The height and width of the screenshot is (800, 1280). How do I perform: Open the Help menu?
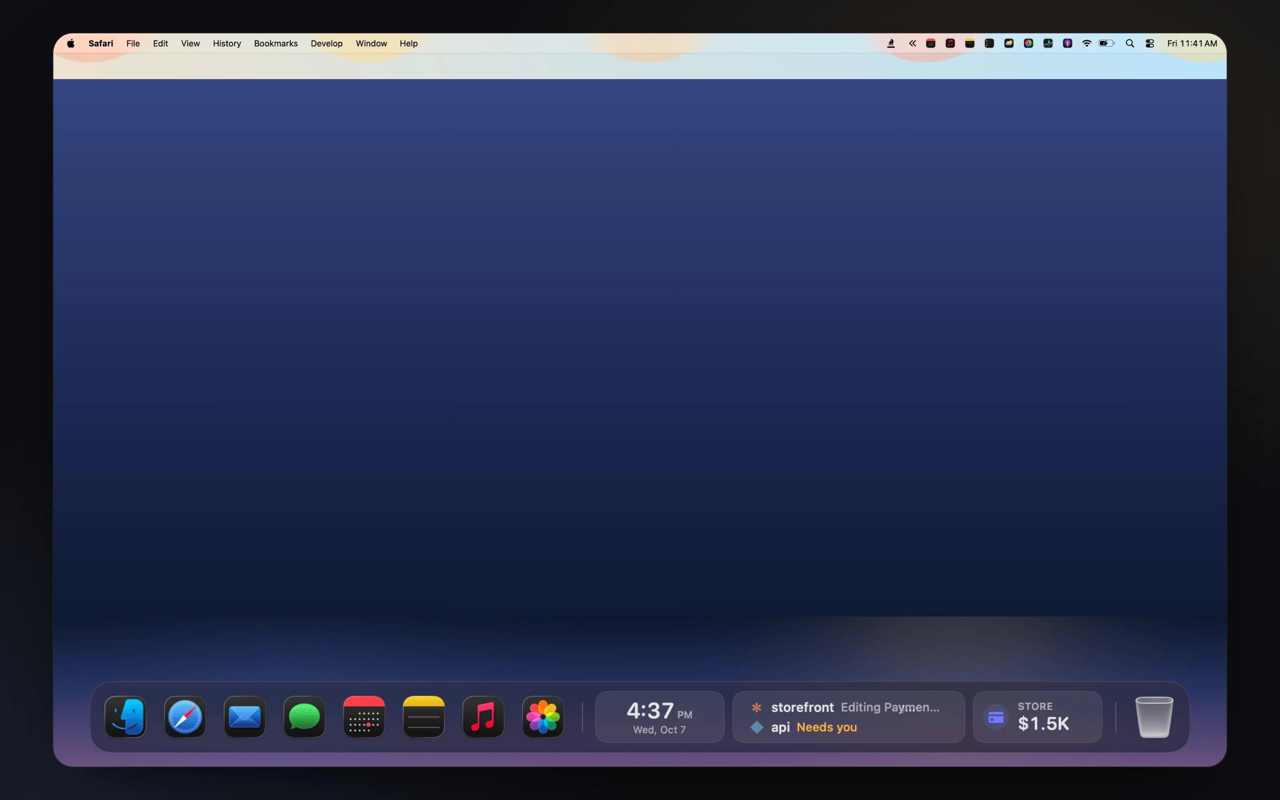[x=408, y=44]
